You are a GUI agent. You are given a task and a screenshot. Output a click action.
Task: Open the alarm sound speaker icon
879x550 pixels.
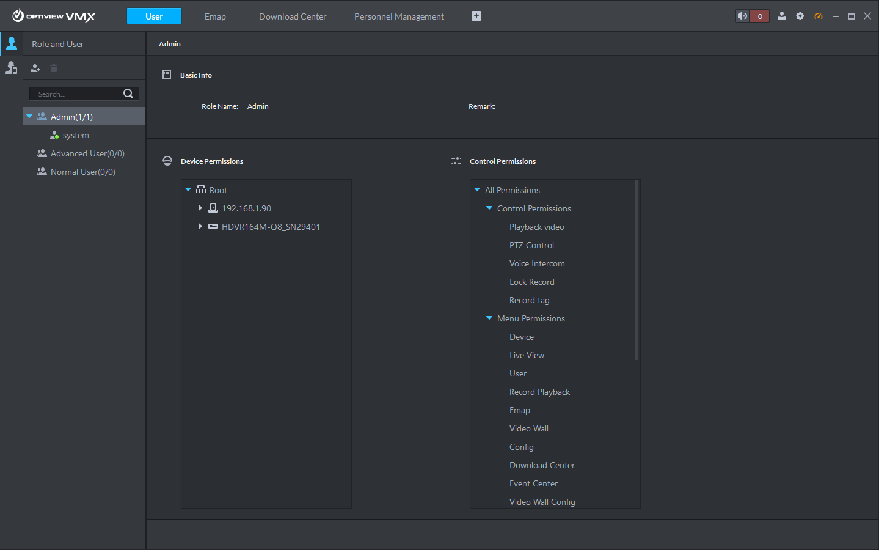(742, 15)
